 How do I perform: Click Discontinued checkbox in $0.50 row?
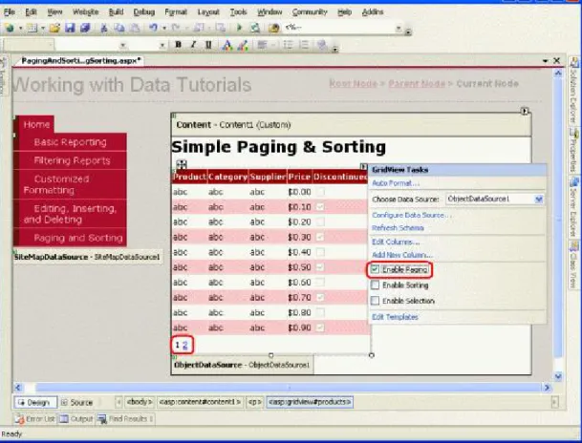coord(320,267)
